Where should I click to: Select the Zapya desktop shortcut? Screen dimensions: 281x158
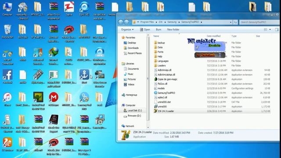pos(69,9)
